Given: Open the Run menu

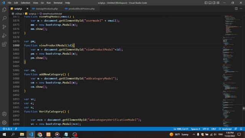Looking at the screenshot, I should tap(49, 3).
